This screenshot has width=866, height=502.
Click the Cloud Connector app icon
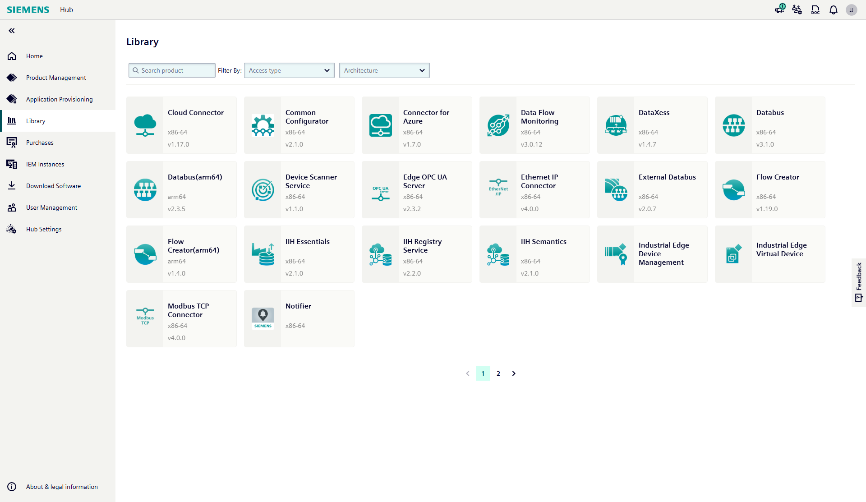(145, 125)
